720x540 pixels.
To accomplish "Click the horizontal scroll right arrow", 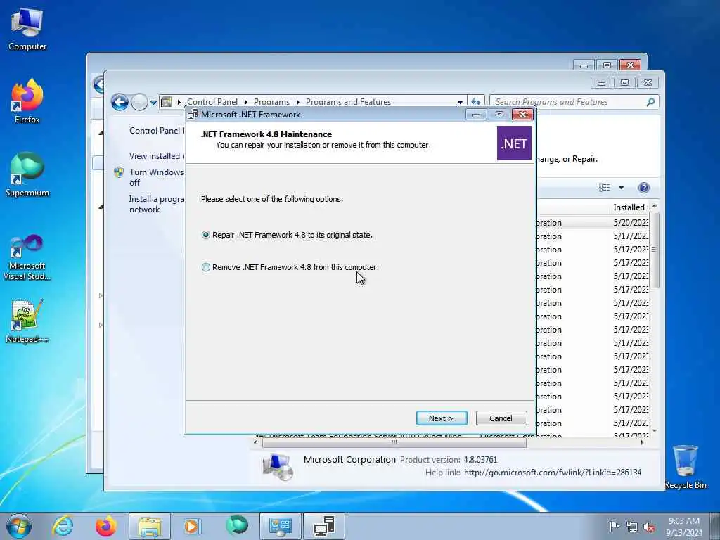I will [642, 443].
